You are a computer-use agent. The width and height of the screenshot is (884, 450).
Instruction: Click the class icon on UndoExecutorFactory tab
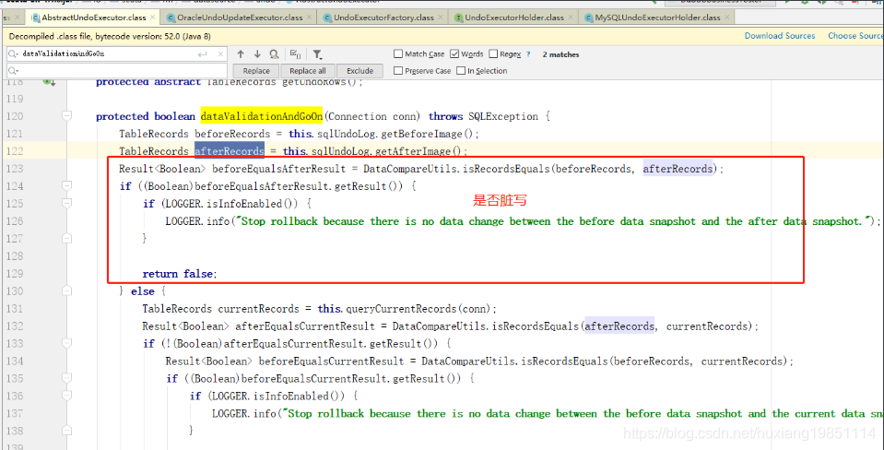(327, 18)
